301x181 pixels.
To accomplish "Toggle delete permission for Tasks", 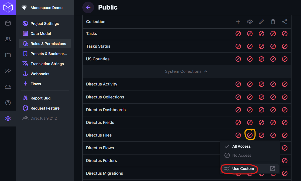I will click(x=273, y=34).
